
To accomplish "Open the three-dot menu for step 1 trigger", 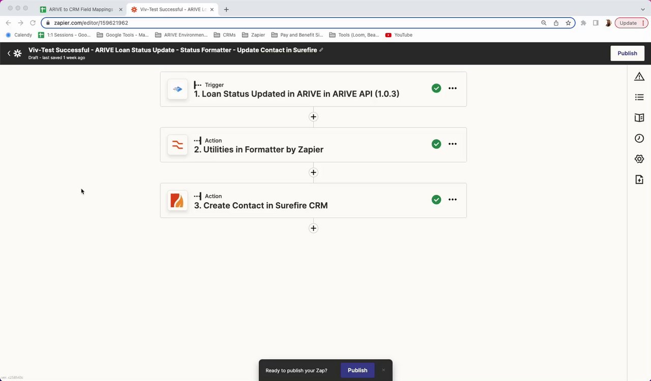I will coord(453,88).
